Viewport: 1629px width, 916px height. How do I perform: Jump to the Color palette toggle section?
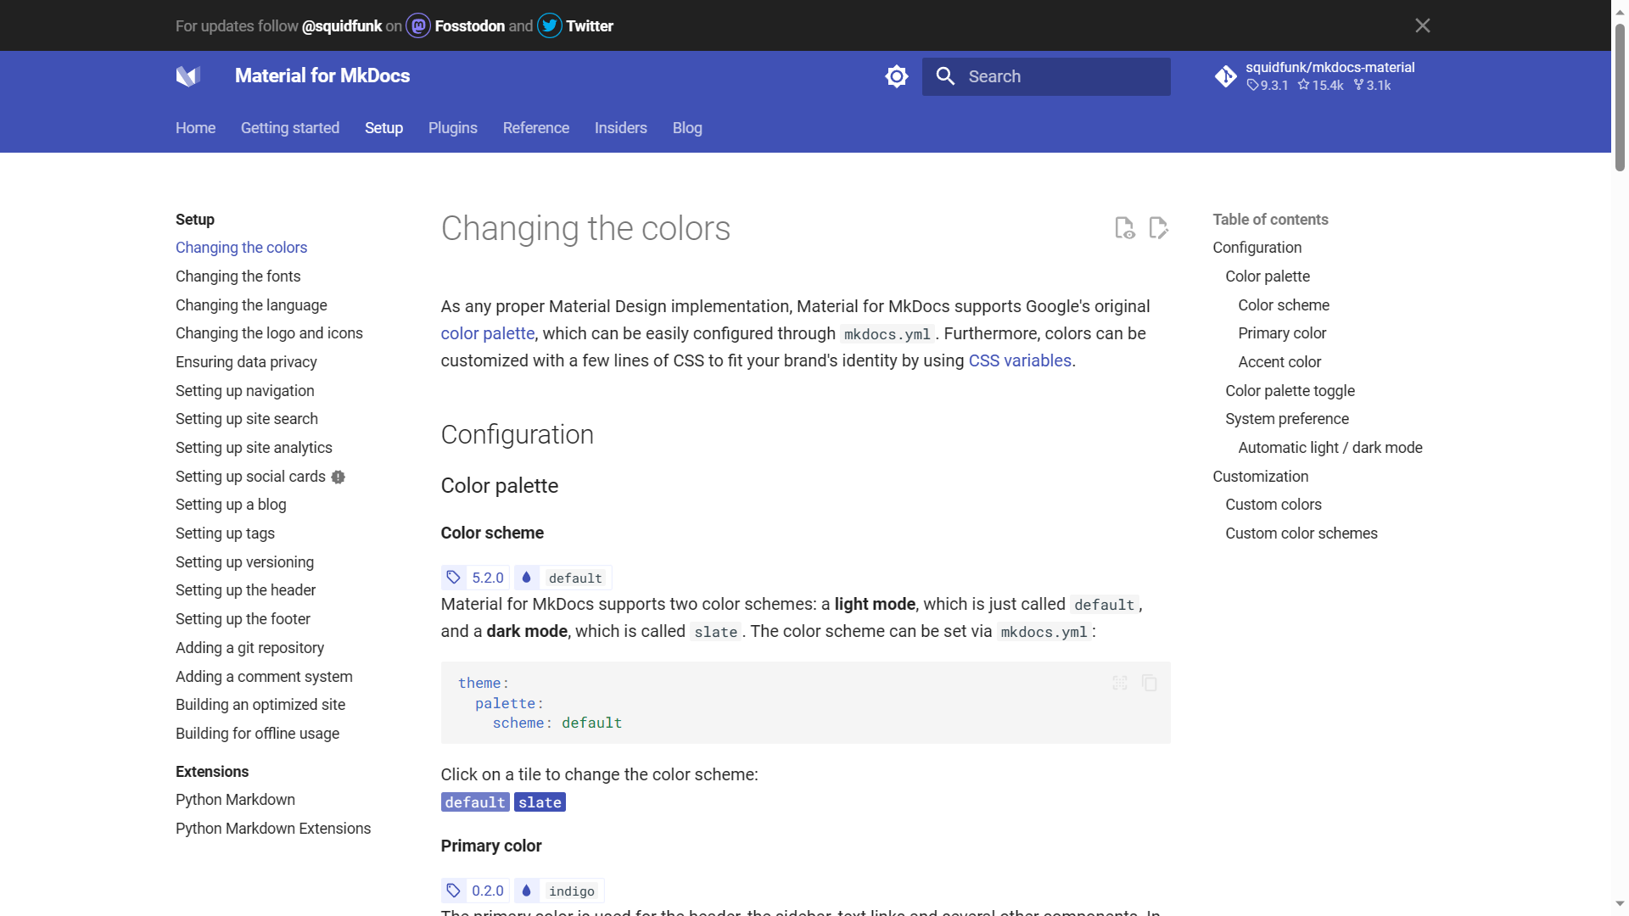click(x=1290, y=391)
